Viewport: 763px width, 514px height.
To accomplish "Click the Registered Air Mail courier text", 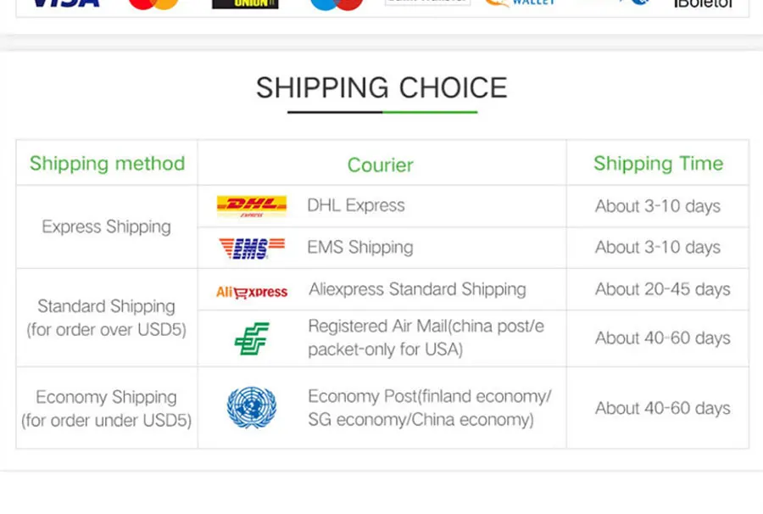I will click(x=426, y=338).
